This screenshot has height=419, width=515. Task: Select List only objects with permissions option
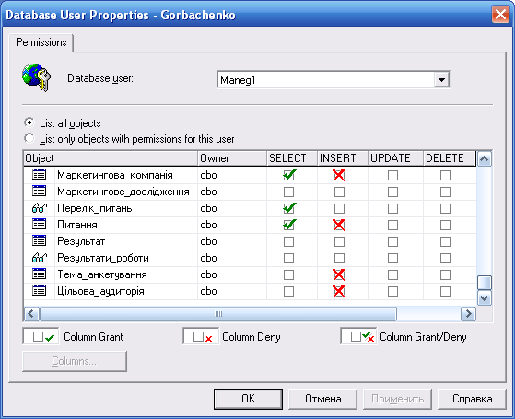coord(29,138)
